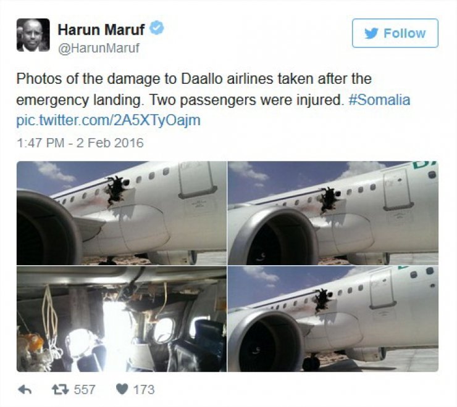Click the Twitter bird icon in Follow

(371, 33)
